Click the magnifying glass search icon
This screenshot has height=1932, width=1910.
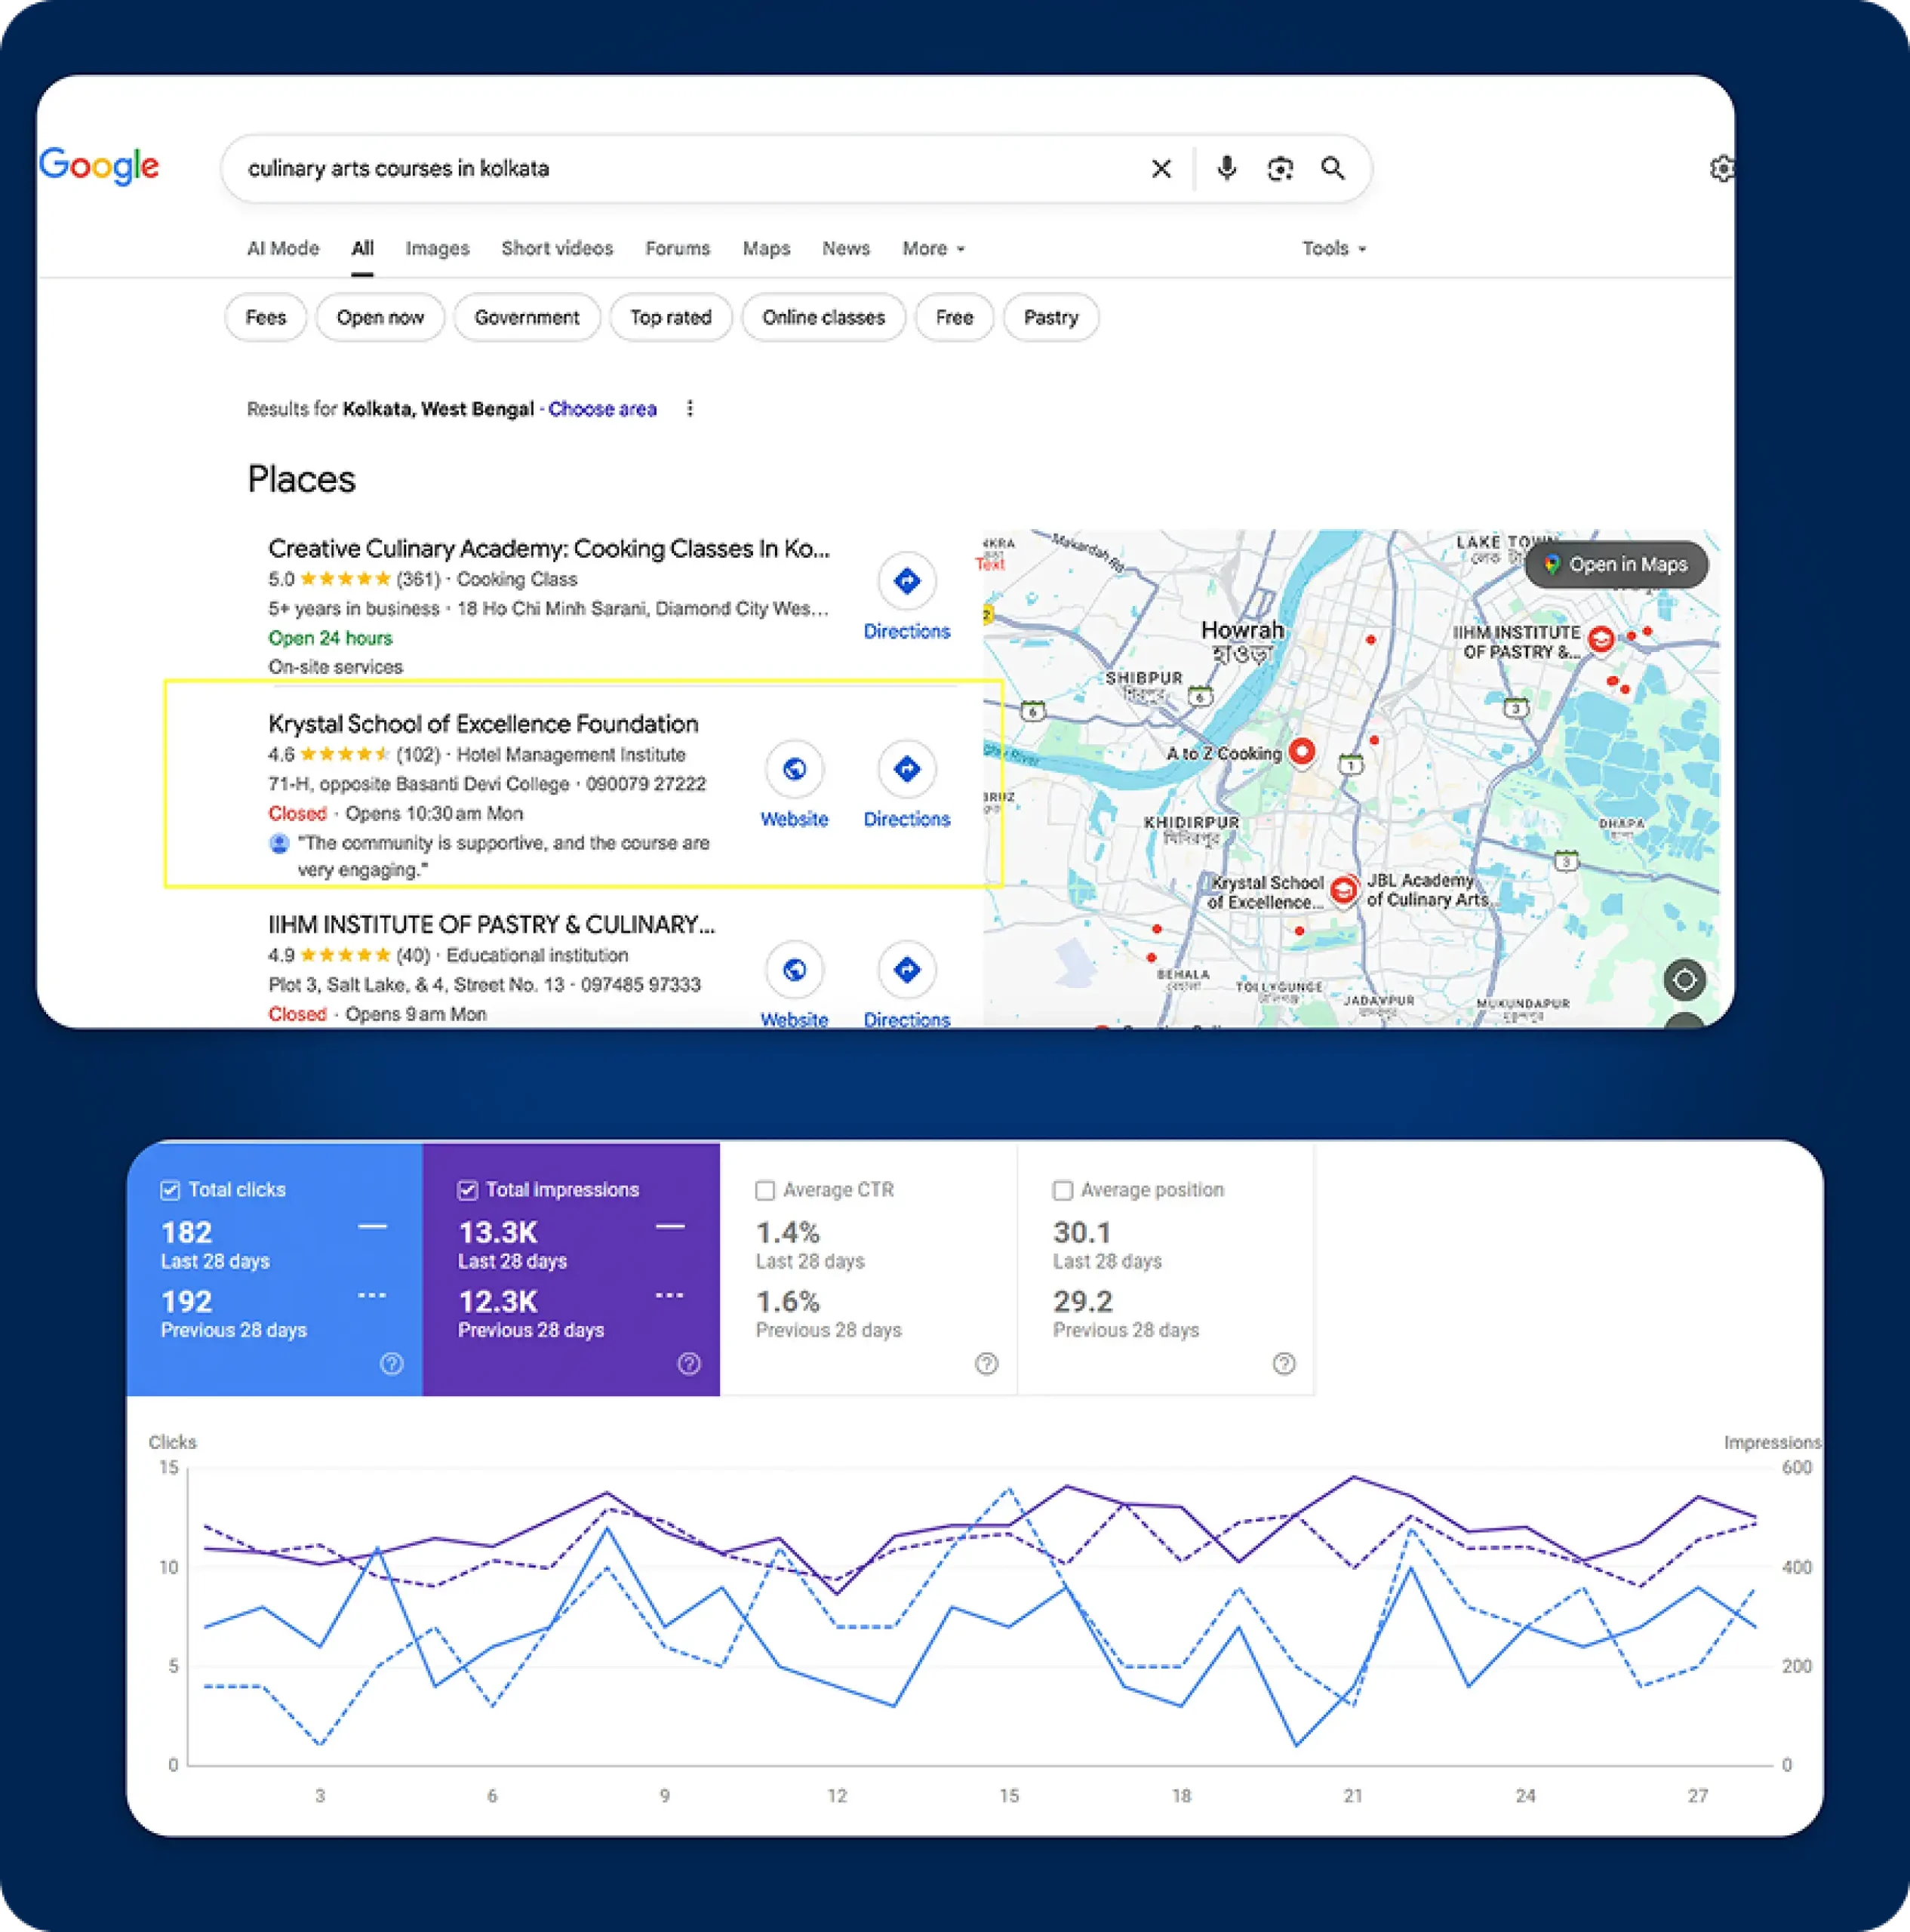click(x=1333, y=168)
